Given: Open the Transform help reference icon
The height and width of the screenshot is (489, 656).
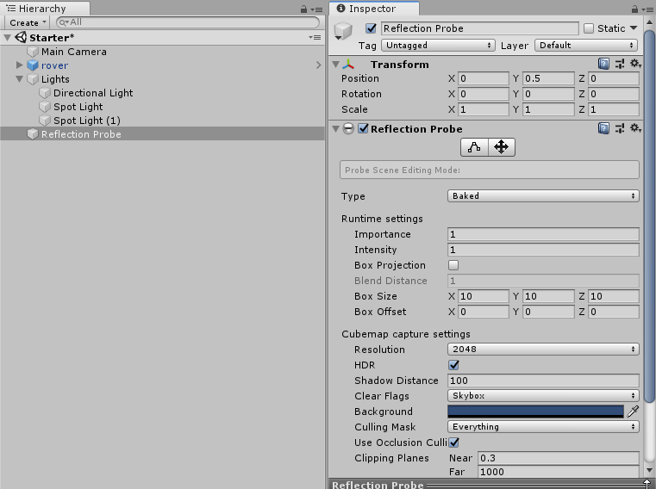Looking at the screenshot, I should pyautogui.click(x=604, y=65).
